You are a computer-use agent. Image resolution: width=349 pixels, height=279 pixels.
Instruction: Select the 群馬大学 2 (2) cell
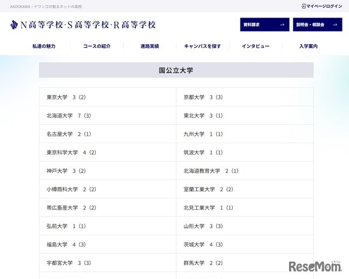click(x=245, y=263)
